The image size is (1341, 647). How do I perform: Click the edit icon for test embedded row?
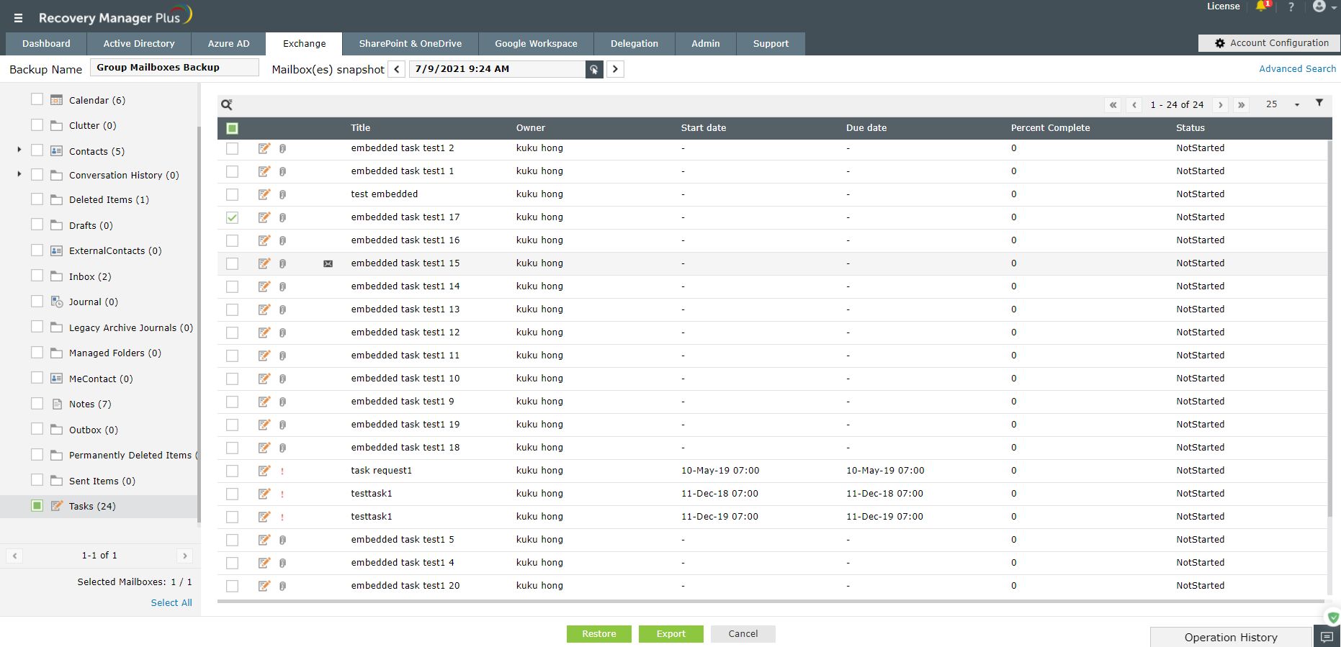pyautogui.click(x=264, y=194)
